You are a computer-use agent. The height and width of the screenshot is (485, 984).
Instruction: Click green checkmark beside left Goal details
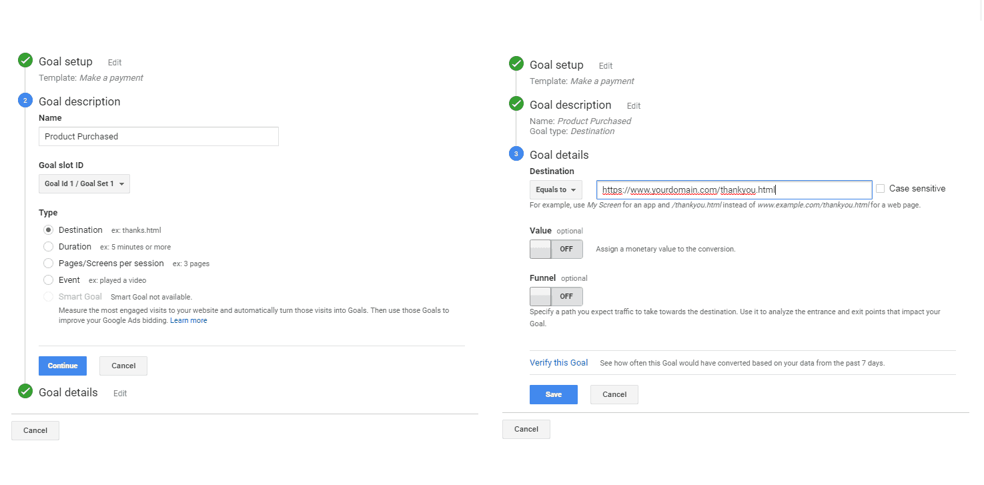click(x=25, y=392)
